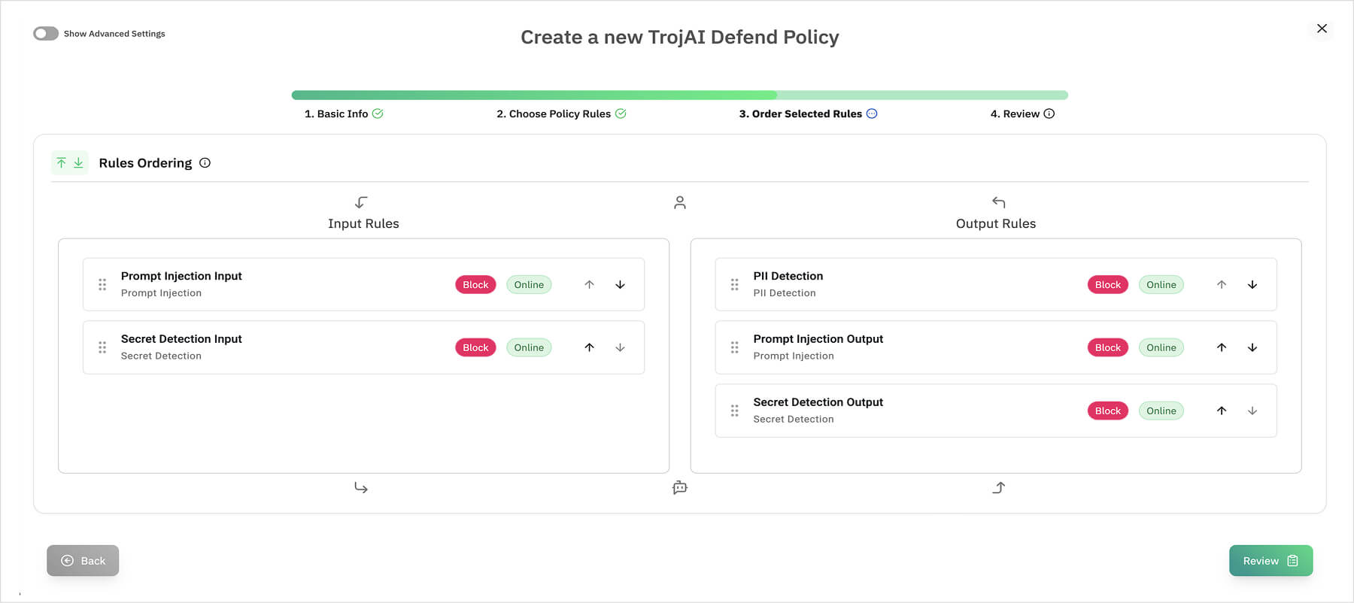Viewport: 1354px width, 603px height.
Task: Move Secret Detection Output up
Action: tap(1222, 411)
